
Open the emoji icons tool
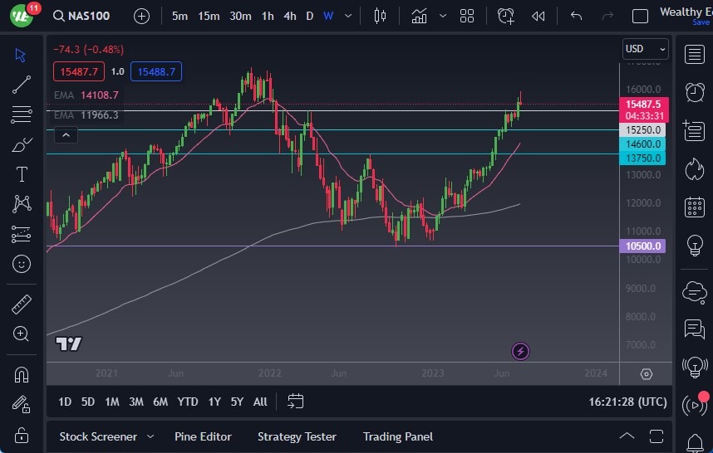point(22,264)
